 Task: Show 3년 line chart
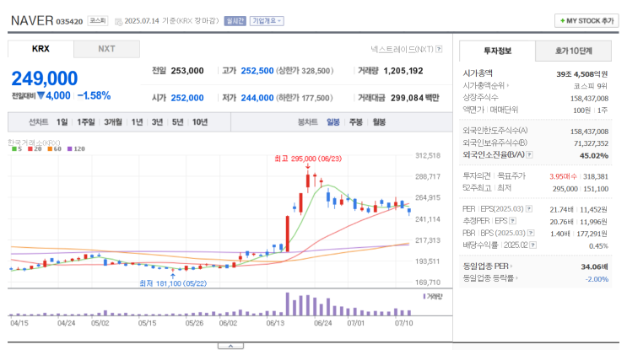pyautogui.click(x=157, y=121)
